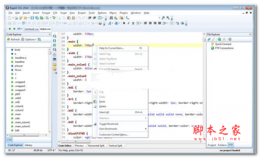This screenshot has width=260, height=158.
Task: Open the Plugins menu
Action: click(x=123, y=13)
